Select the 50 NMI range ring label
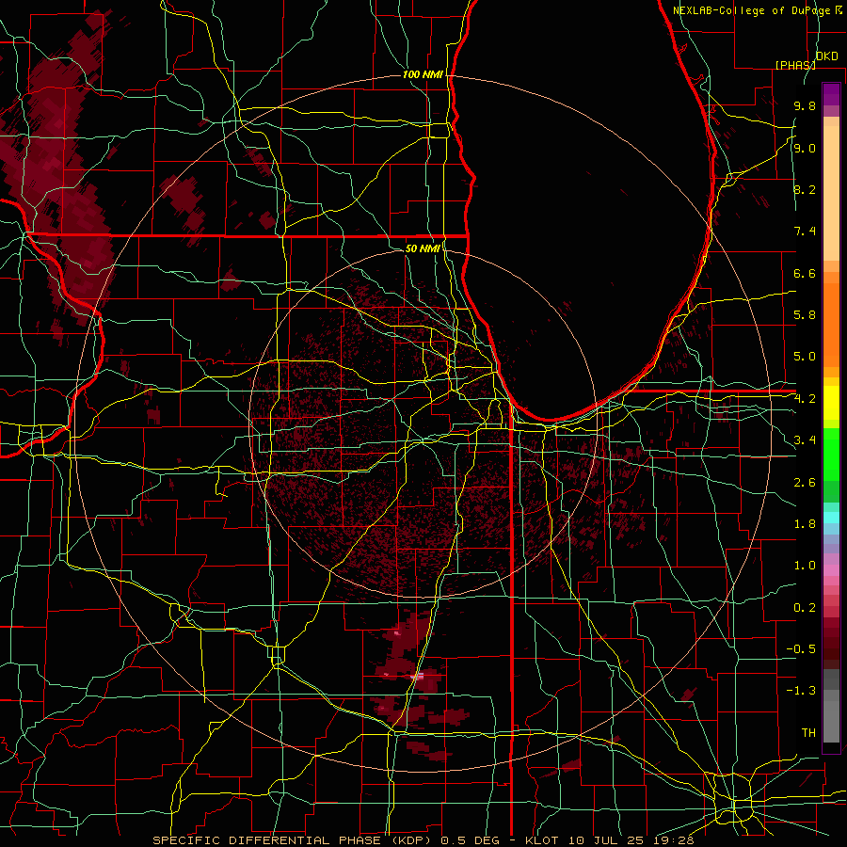Viewport: 847px width, 847px height. point(423,248)
